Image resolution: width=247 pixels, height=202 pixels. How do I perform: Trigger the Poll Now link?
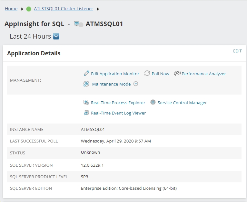tap(160, 74)
